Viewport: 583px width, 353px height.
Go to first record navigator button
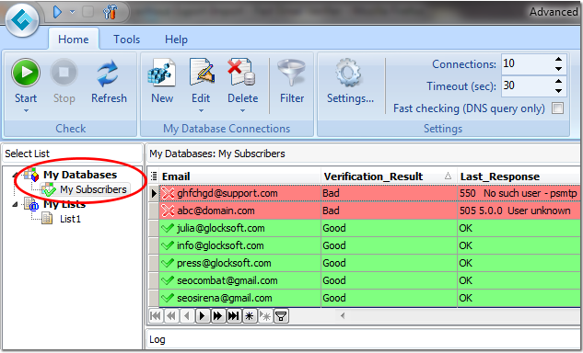(x=156, y=316)
